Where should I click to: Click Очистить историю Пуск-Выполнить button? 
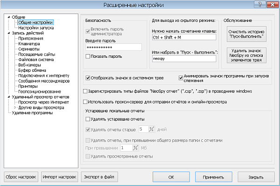[x=246, y=34]
